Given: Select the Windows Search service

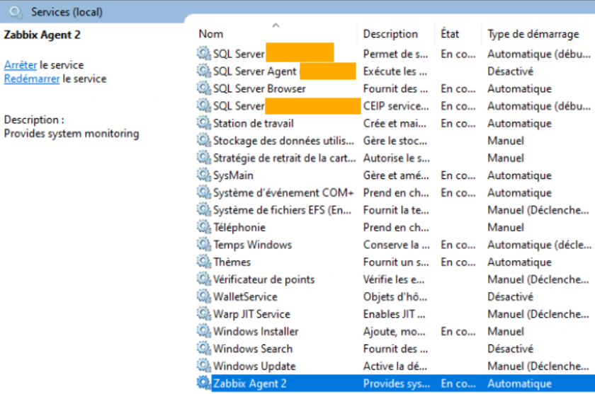Looking at the screenshot, I should [253, 349].
